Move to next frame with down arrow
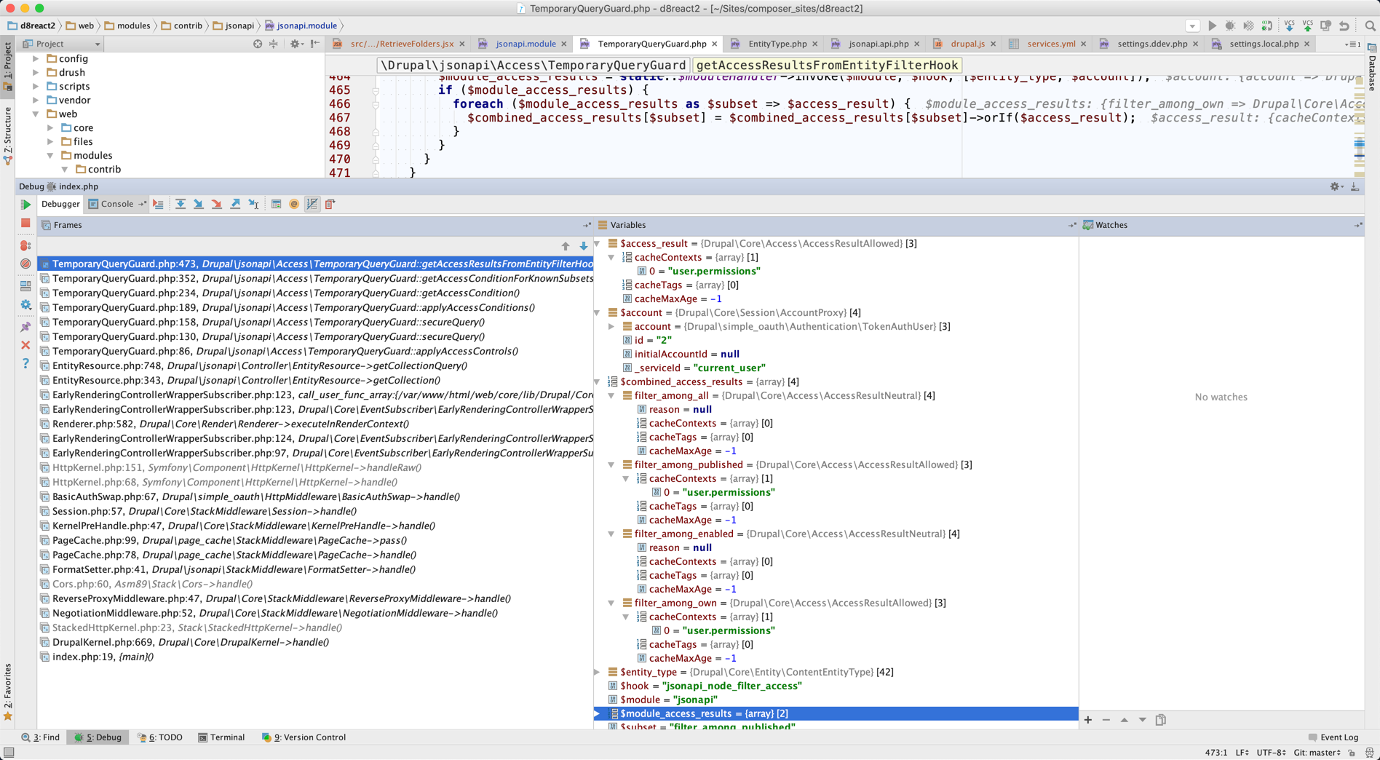1380x760 pixels. pos(584,246)
